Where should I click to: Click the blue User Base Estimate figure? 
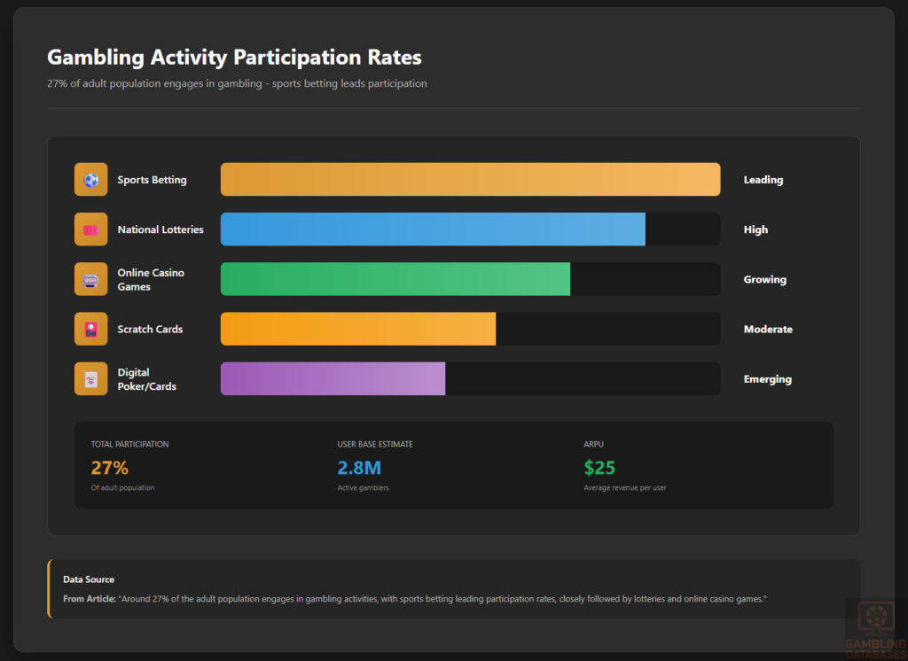[359, 468]
